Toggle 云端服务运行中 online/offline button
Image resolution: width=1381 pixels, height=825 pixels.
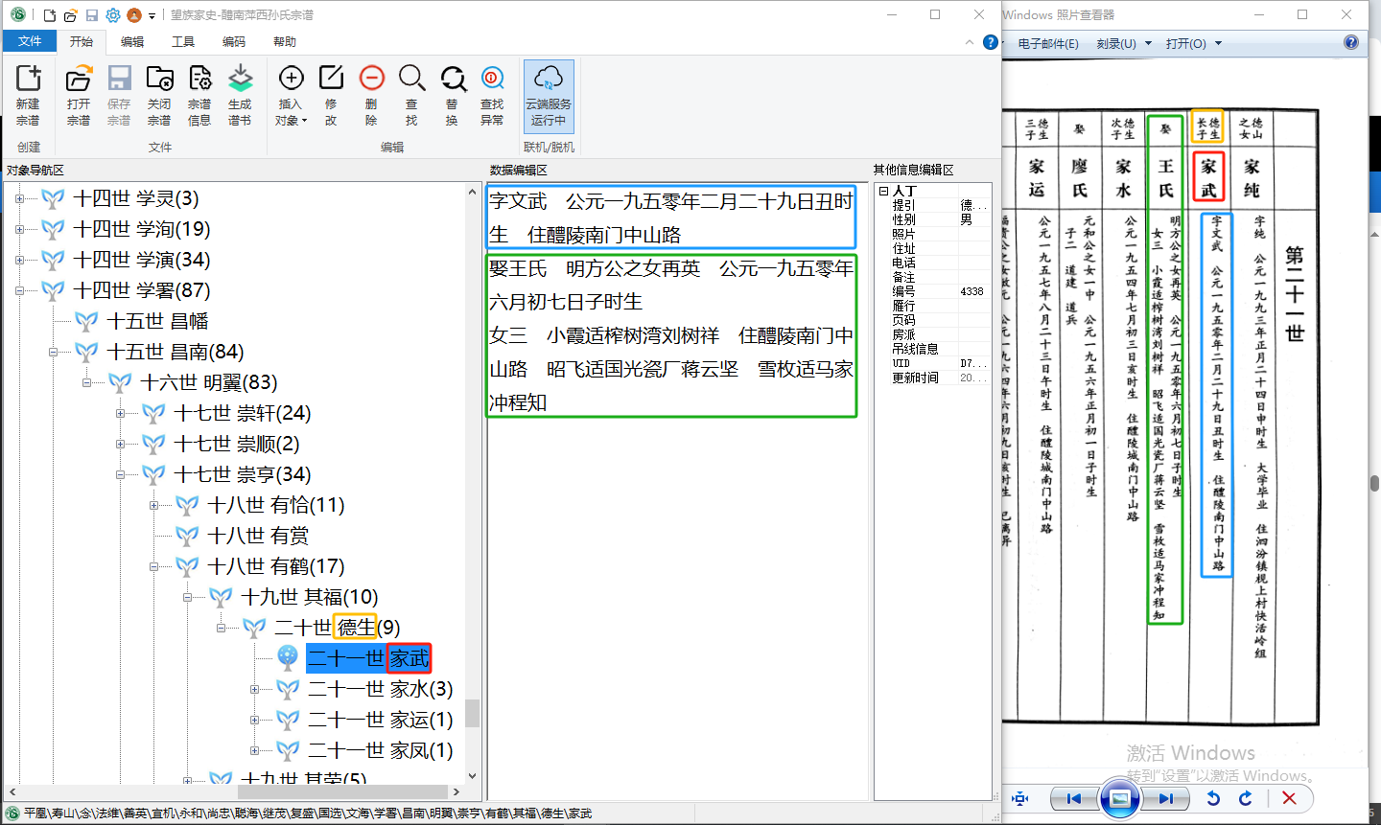549,96
